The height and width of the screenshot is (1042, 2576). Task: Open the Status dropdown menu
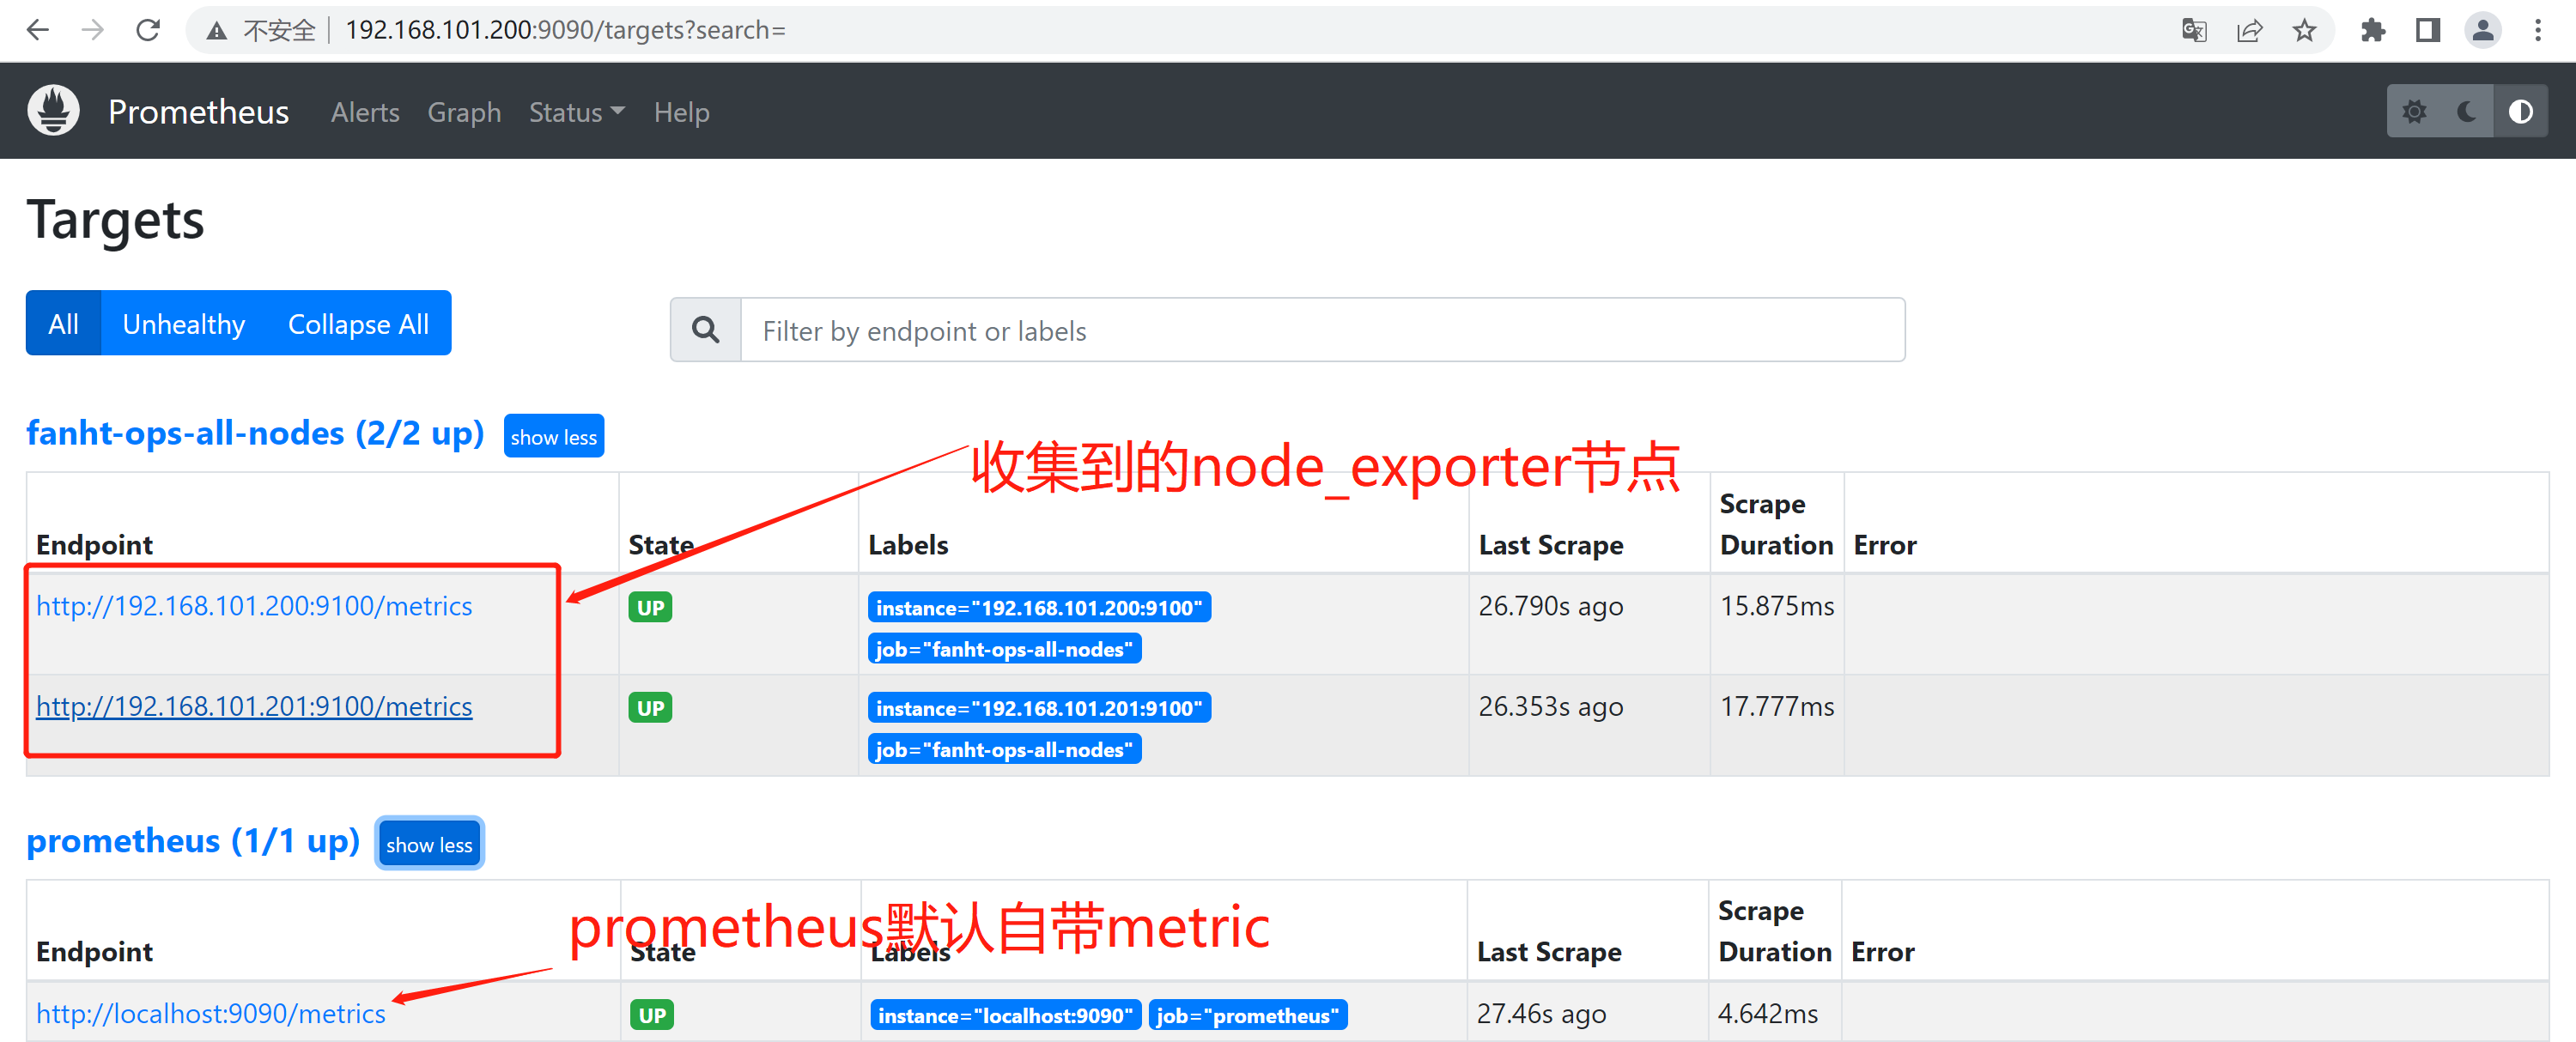576,112
